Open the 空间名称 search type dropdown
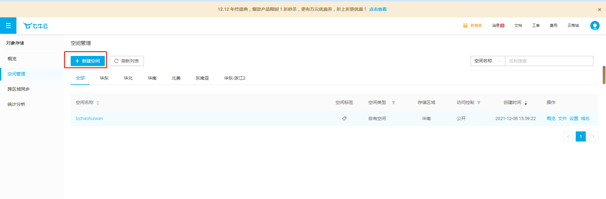Viewport: 606px width, 199px height. click(x=488, y=61)
